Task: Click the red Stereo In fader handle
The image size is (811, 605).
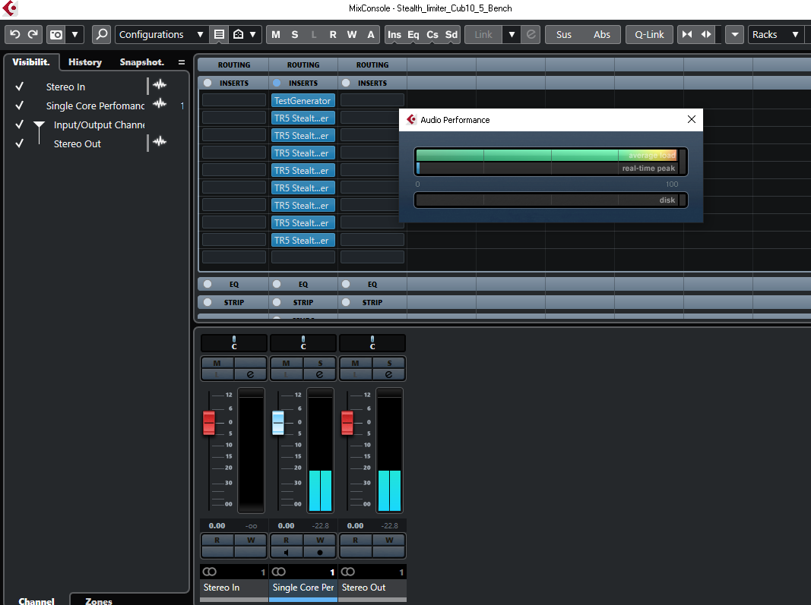Action: (209, 423)
